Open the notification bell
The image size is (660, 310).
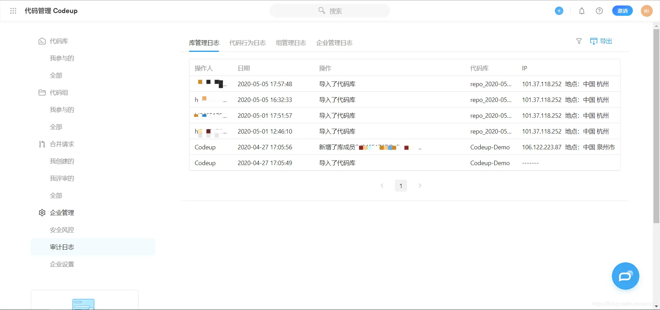click(581, 11)
